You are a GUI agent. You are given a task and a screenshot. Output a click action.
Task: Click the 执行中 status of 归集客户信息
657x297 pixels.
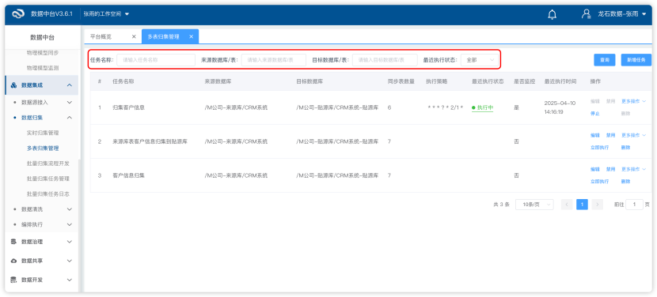482,108
